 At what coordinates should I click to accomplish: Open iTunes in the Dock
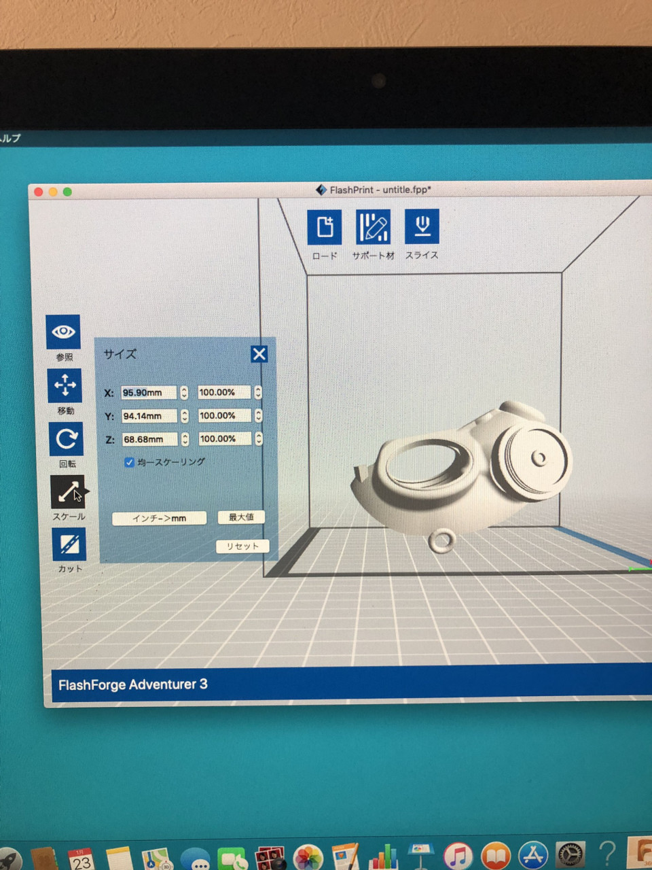click(458, 856)
